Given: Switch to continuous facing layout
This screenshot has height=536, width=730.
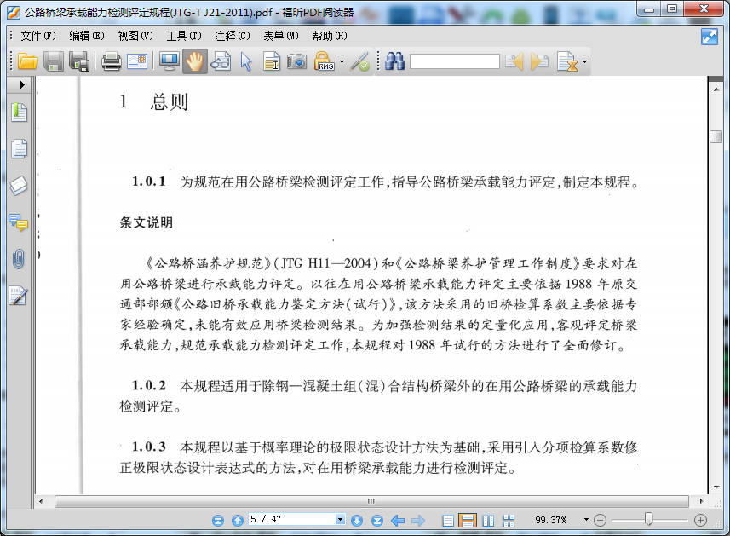Looking at the screenshot, I should click(509, 520).
